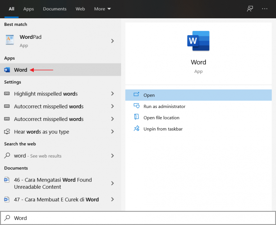The image size is (276, 225).
Task: Click the Word title in the preview pane
Action: [x=198, y=62]
